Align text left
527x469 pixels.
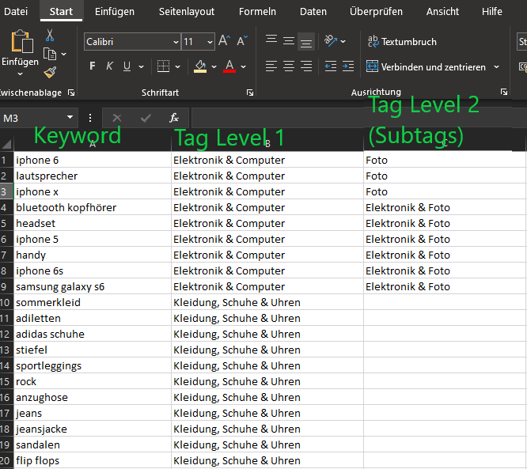[x=271, y=66]
